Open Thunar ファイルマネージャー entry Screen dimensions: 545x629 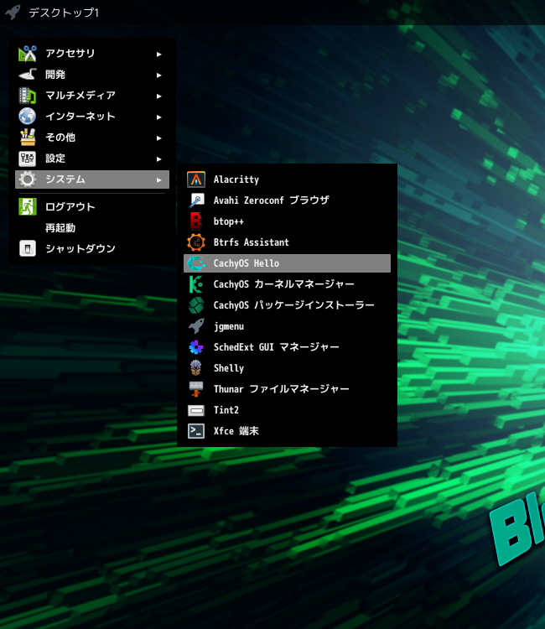coord(287,389)
